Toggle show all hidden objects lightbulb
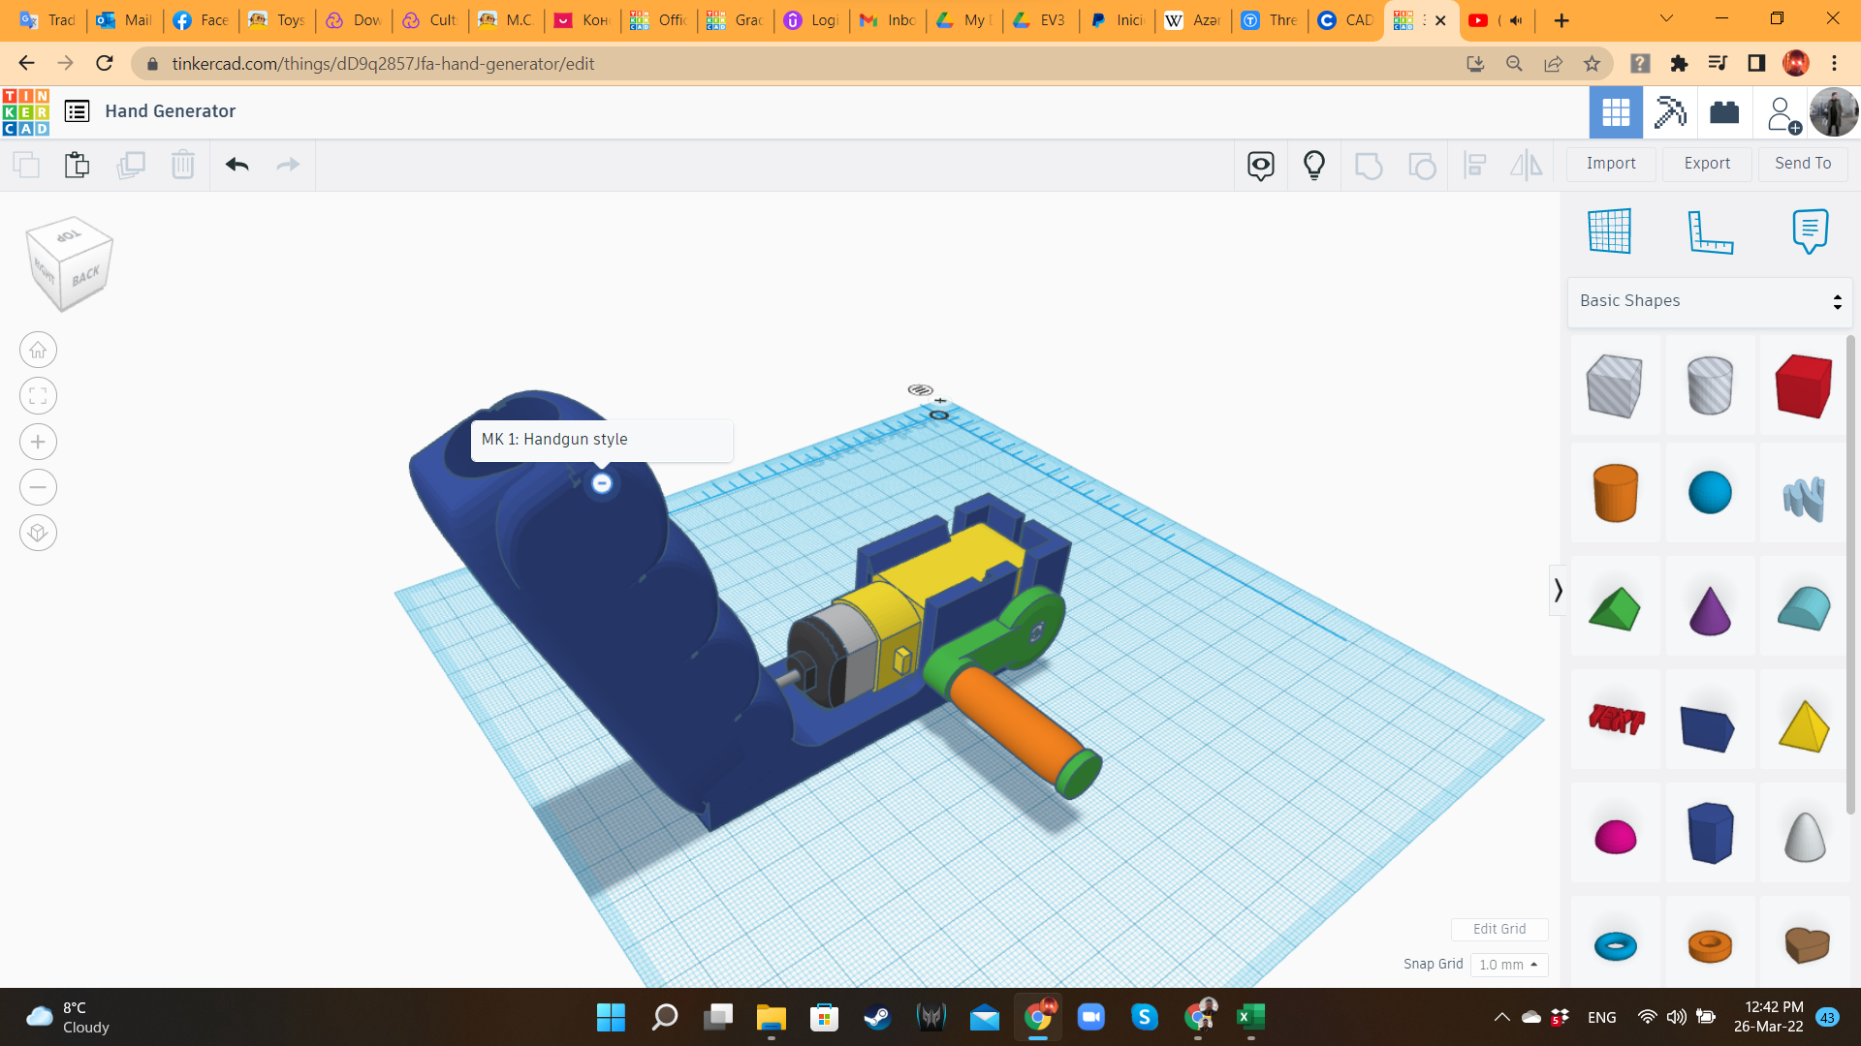The width and height of the screenshot is (1861, 1046). (1313, 165)
